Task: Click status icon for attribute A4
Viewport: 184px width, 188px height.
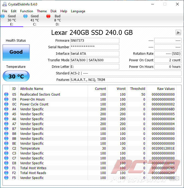Action: (x=6, y=109)
